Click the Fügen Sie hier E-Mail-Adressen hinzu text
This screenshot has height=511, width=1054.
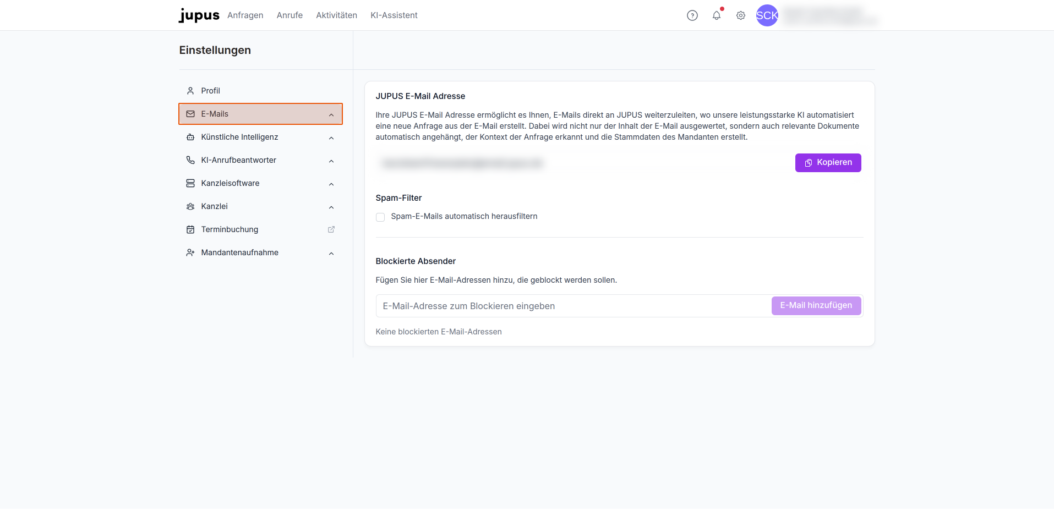496,280
